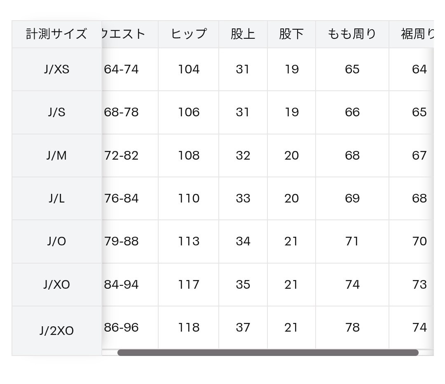Viewport: 445px width, 384px height.
Task: Select the 股下 column header
Action: click(x=291, y=34)
